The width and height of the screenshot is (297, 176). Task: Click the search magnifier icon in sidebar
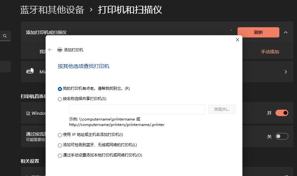[x=5, y=36]
